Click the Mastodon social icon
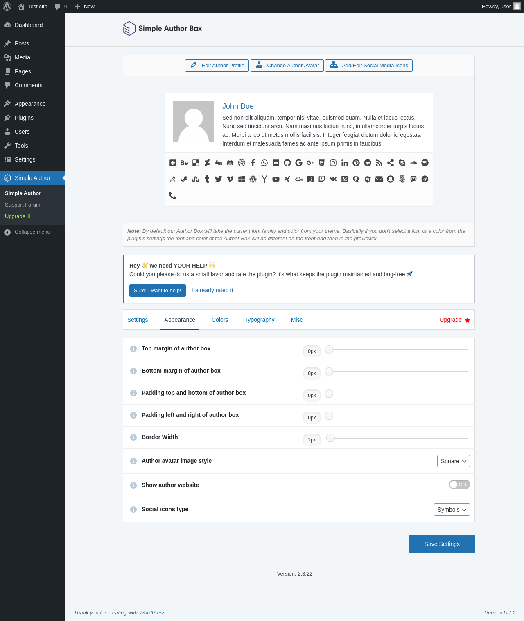Viewport: 524px width, 621px height. click(413, 179)
